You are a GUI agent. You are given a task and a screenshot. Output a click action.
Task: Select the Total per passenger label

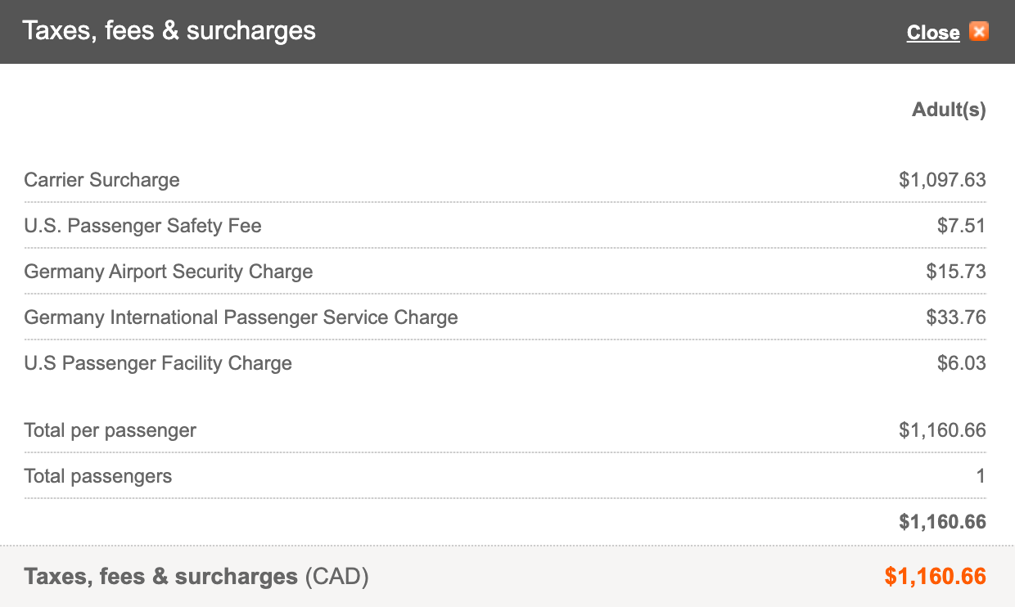pos(110,430)
